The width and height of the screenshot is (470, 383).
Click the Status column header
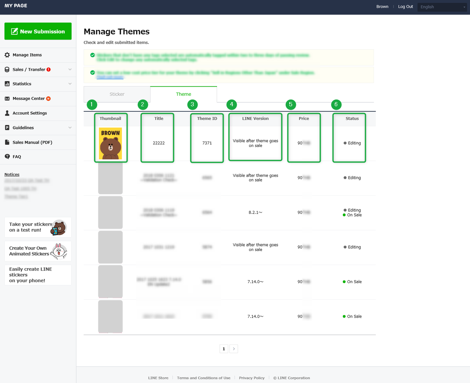(352, 119)
